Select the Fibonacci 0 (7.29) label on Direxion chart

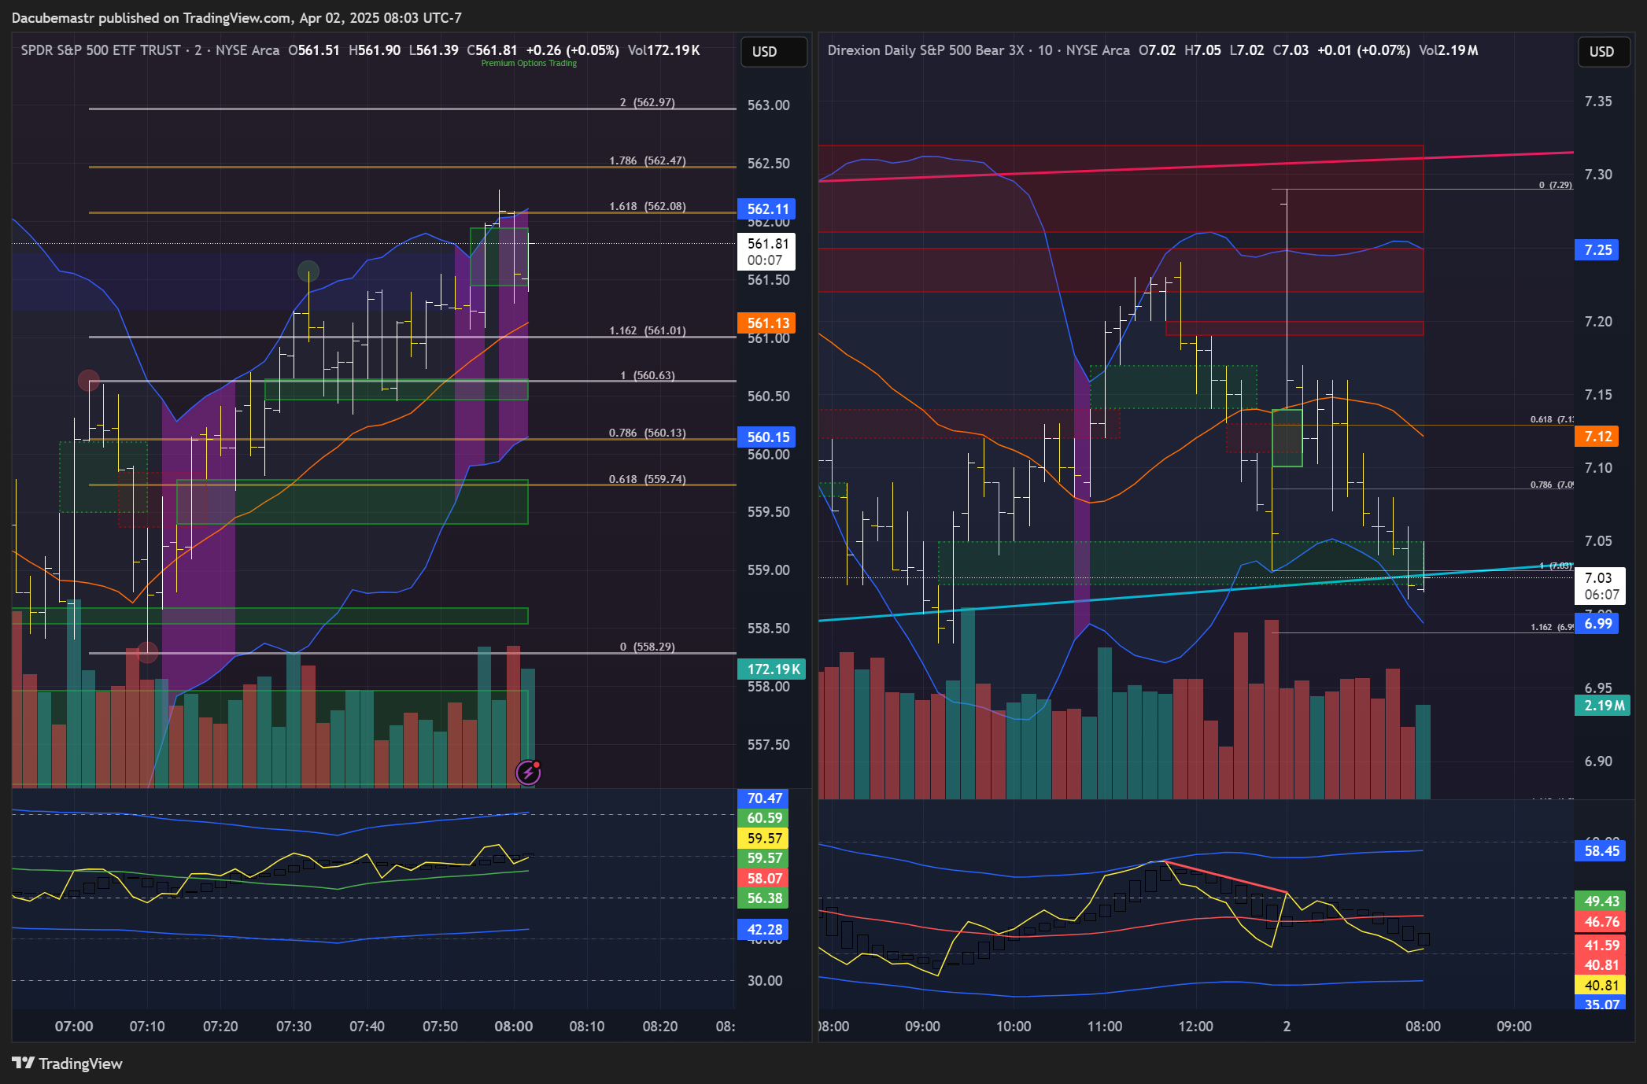1555,185
